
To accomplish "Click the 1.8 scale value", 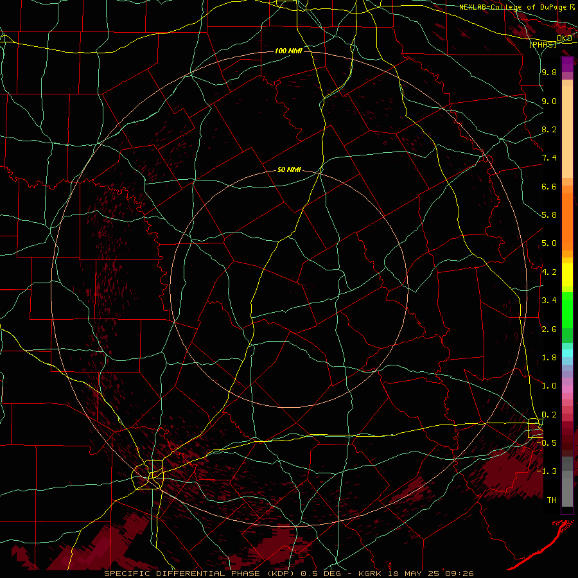I will coord(549,358).
